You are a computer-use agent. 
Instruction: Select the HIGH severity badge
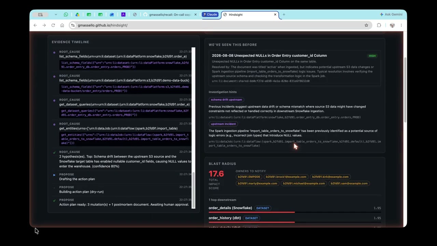tap(372, 56)
